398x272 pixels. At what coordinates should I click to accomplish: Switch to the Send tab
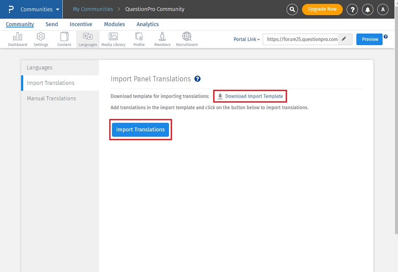click(x=52, y=24)
